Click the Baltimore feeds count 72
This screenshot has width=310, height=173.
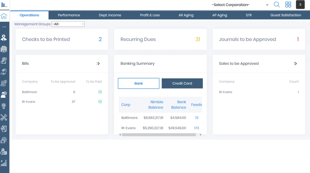pos(197,118)
